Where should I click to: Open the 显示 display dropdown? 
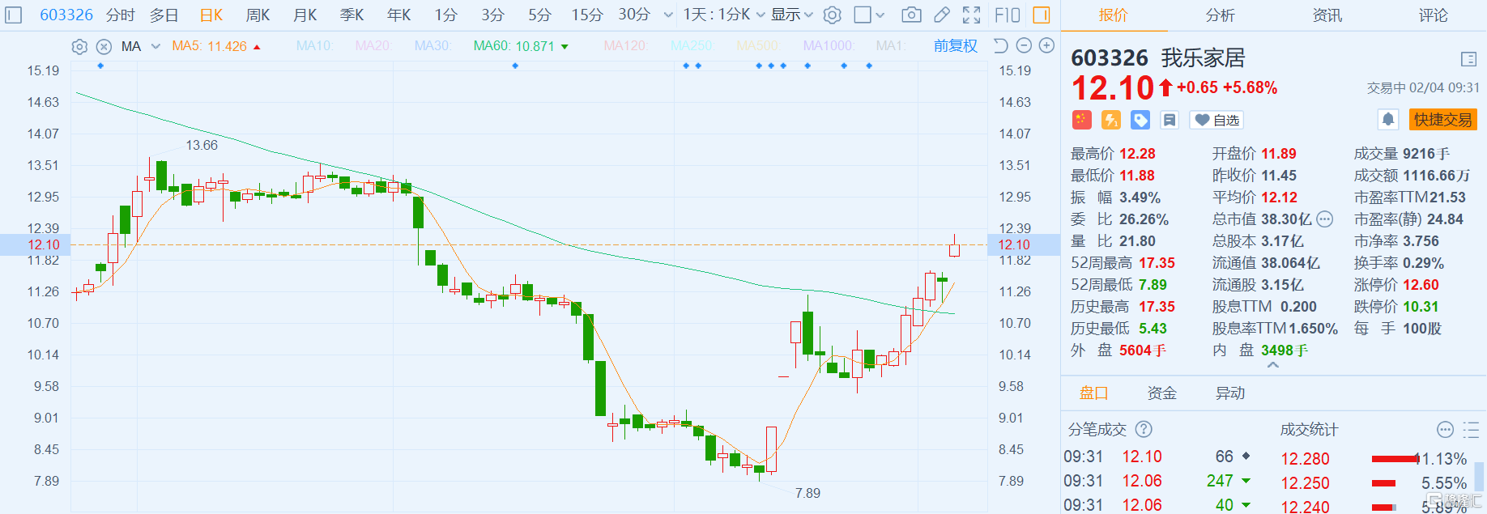pos(791,15)
